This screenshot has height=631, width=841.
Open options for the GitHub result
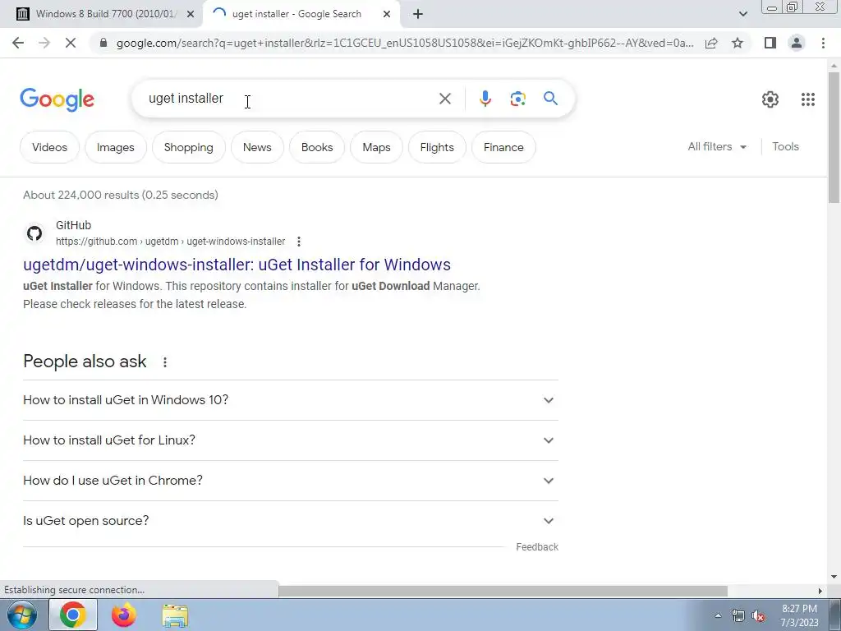[299, 242]
